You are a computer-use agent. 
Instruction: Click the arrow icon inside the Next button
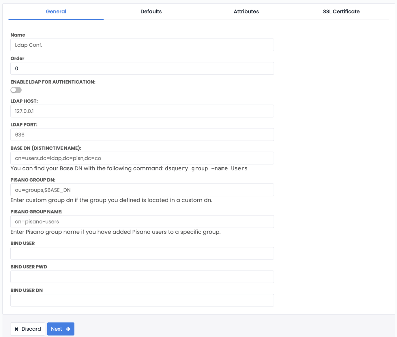point(68,329)
